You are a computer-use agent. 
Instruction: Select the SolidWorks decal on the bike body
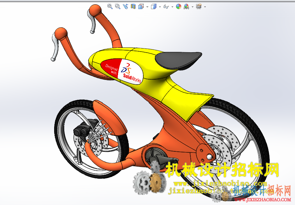121,71
